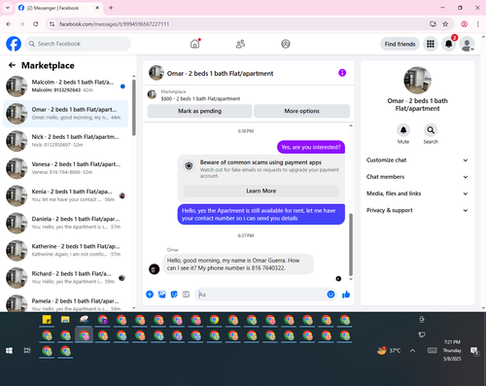Open Sticky Notes on taskbar
The image size is (486, 386).
[47, 320]
